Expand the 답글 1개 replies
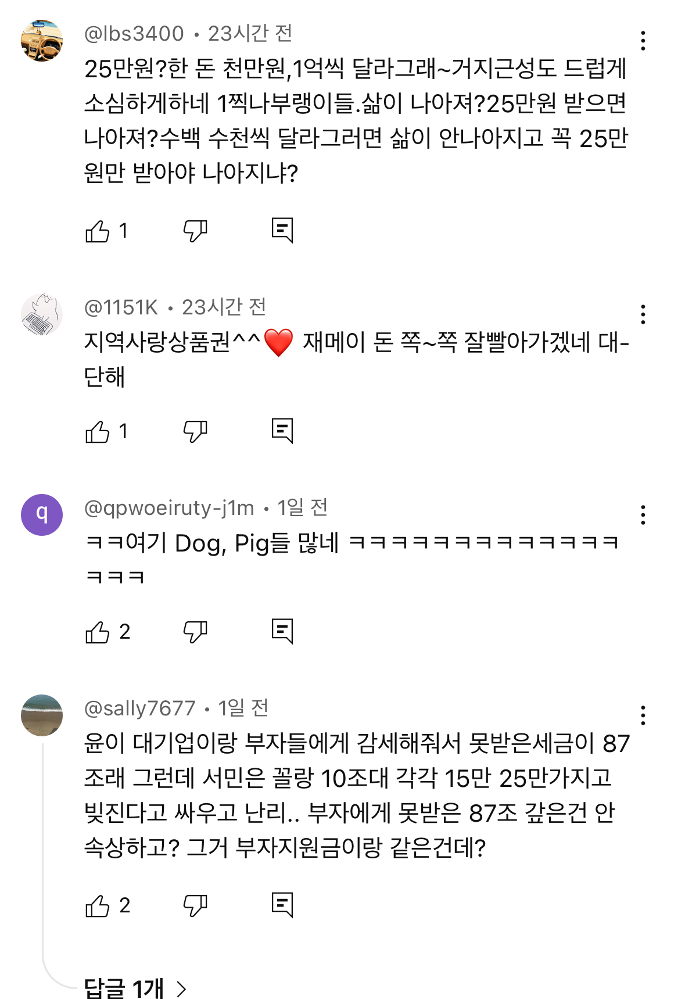 (135, 988)
